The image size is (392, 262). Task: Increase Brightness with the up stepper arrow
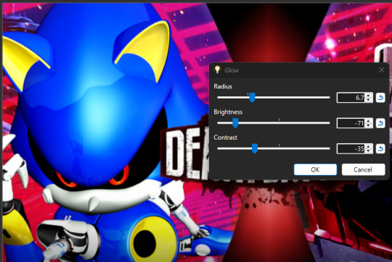[x=368, y=121]
